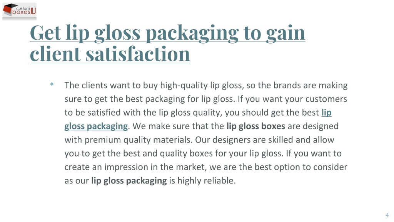The width and height of the screenshot is (394, 222).
Task: Open the 'Get lip gloss packaging to gain' title link
Action: (x=168, y=33)
